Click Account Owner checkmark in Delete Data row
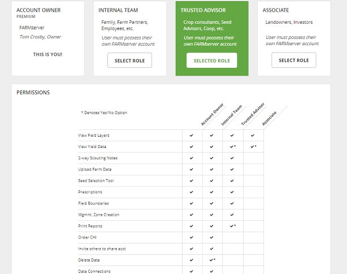This screenshot has width=347, height=274. click(192, 260)
